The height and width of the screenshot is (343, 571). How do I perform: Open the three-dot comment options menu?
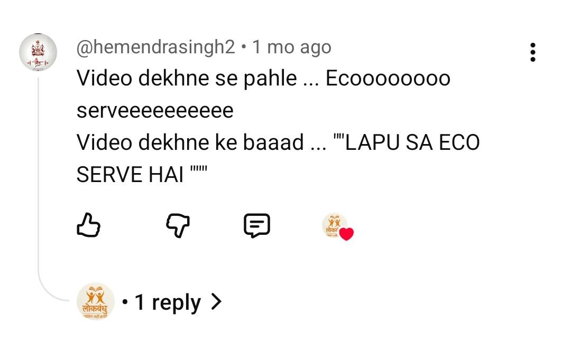[x=532, y=52]
